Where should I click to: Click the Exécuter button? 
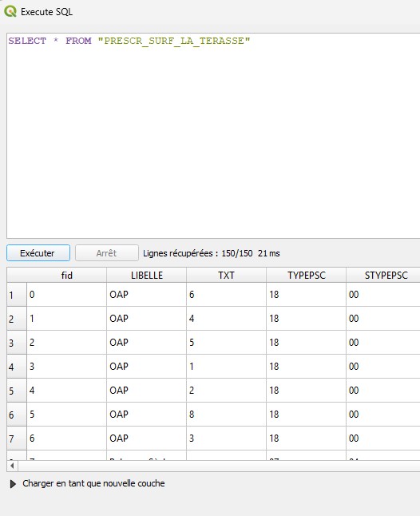[x=38, y=252]
